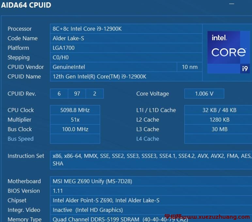Image resolution: width=252 pixels, height=222 pixels.
Task: Click the Multiplier label
Action: (20, 120)
